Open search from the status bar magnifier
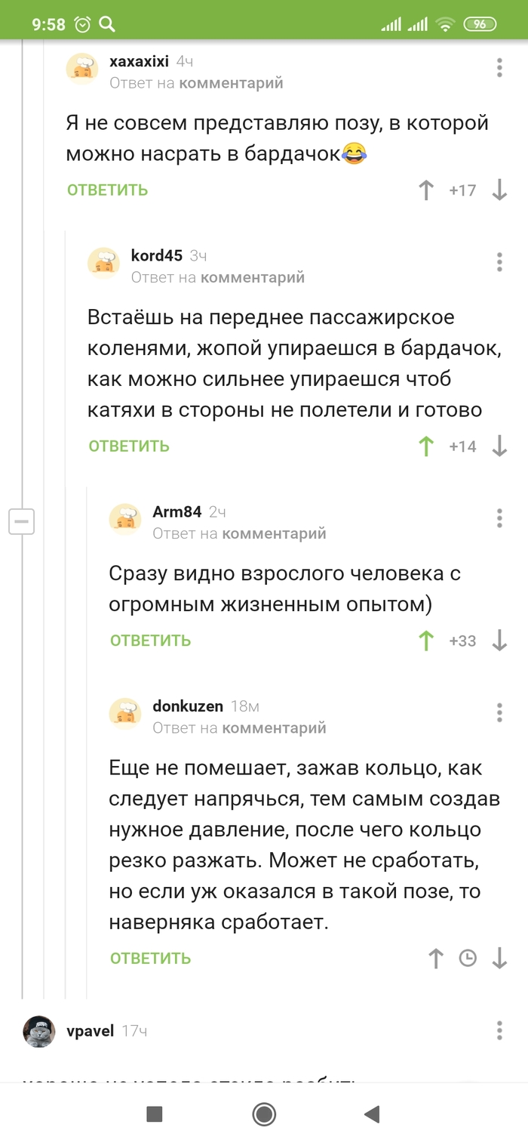Viewport: 528px width, 1146px height. pyautogui.click(x=108, y=24)
